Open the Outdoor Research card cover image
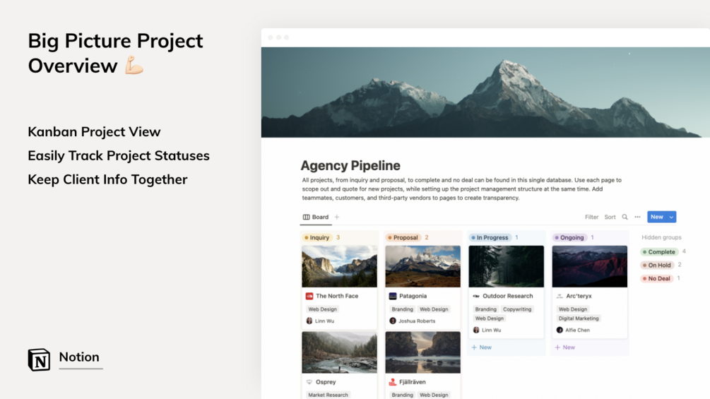The width and height of the screenshot is (710, 399). pos(507,266)
